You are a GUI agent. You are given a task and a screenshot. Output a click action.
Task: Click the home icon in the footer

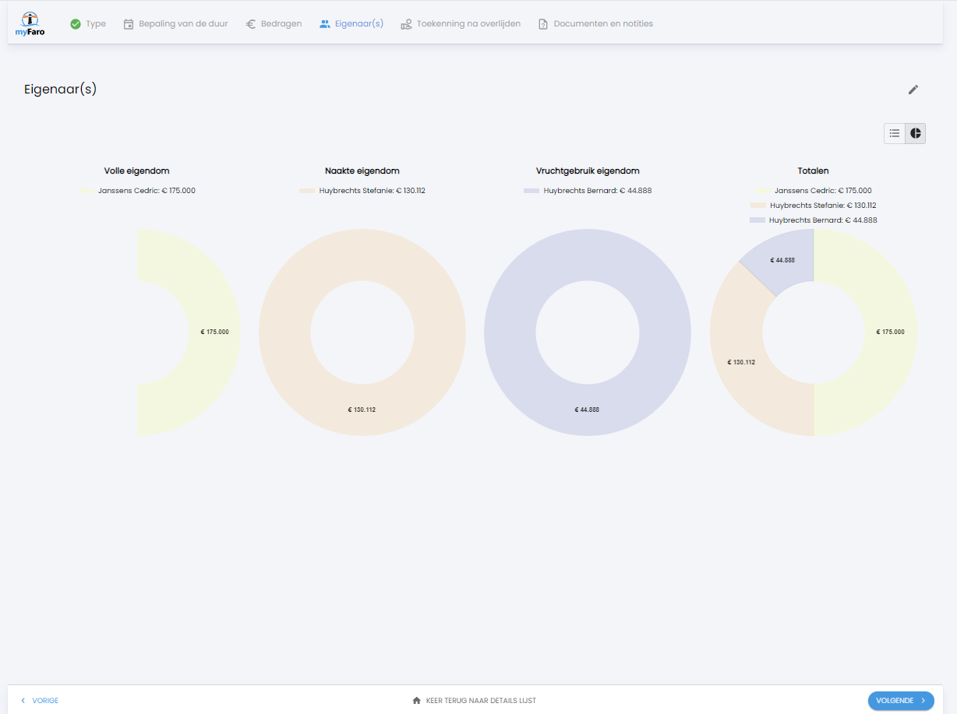pyautogui.click(x=417, y=701)
